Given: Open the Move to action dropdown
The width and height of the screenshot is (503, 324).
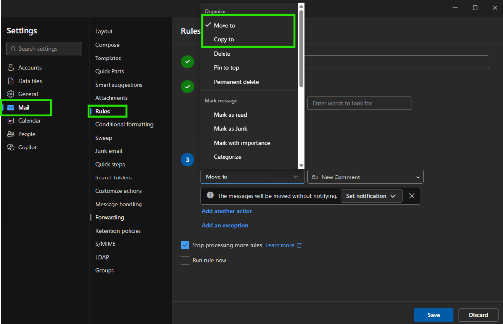Looking at the screenshot, I should coord(252,177).
